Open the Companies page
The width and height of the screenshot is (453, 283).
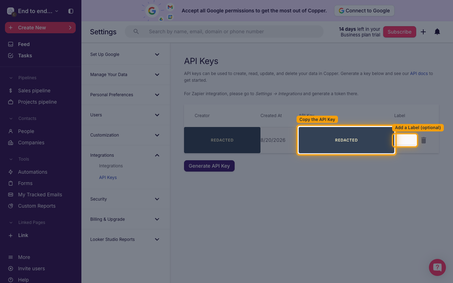pos(31,143)
